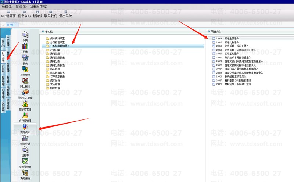Select 23017 固定比例录入 function
This screenshot has height=182, width=294.
tap(226, 42)
